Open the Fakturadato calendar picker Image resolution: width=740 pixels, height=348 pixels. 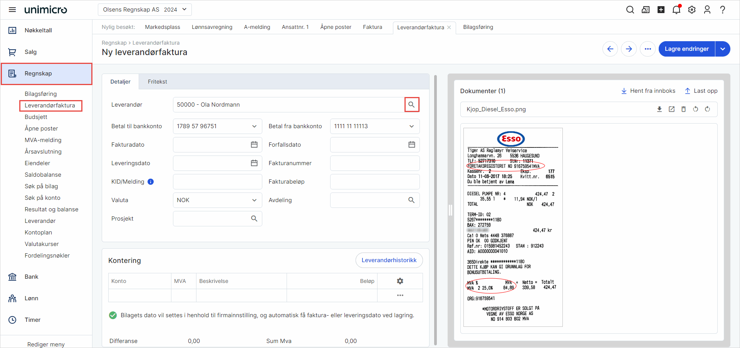click(254, 144)
